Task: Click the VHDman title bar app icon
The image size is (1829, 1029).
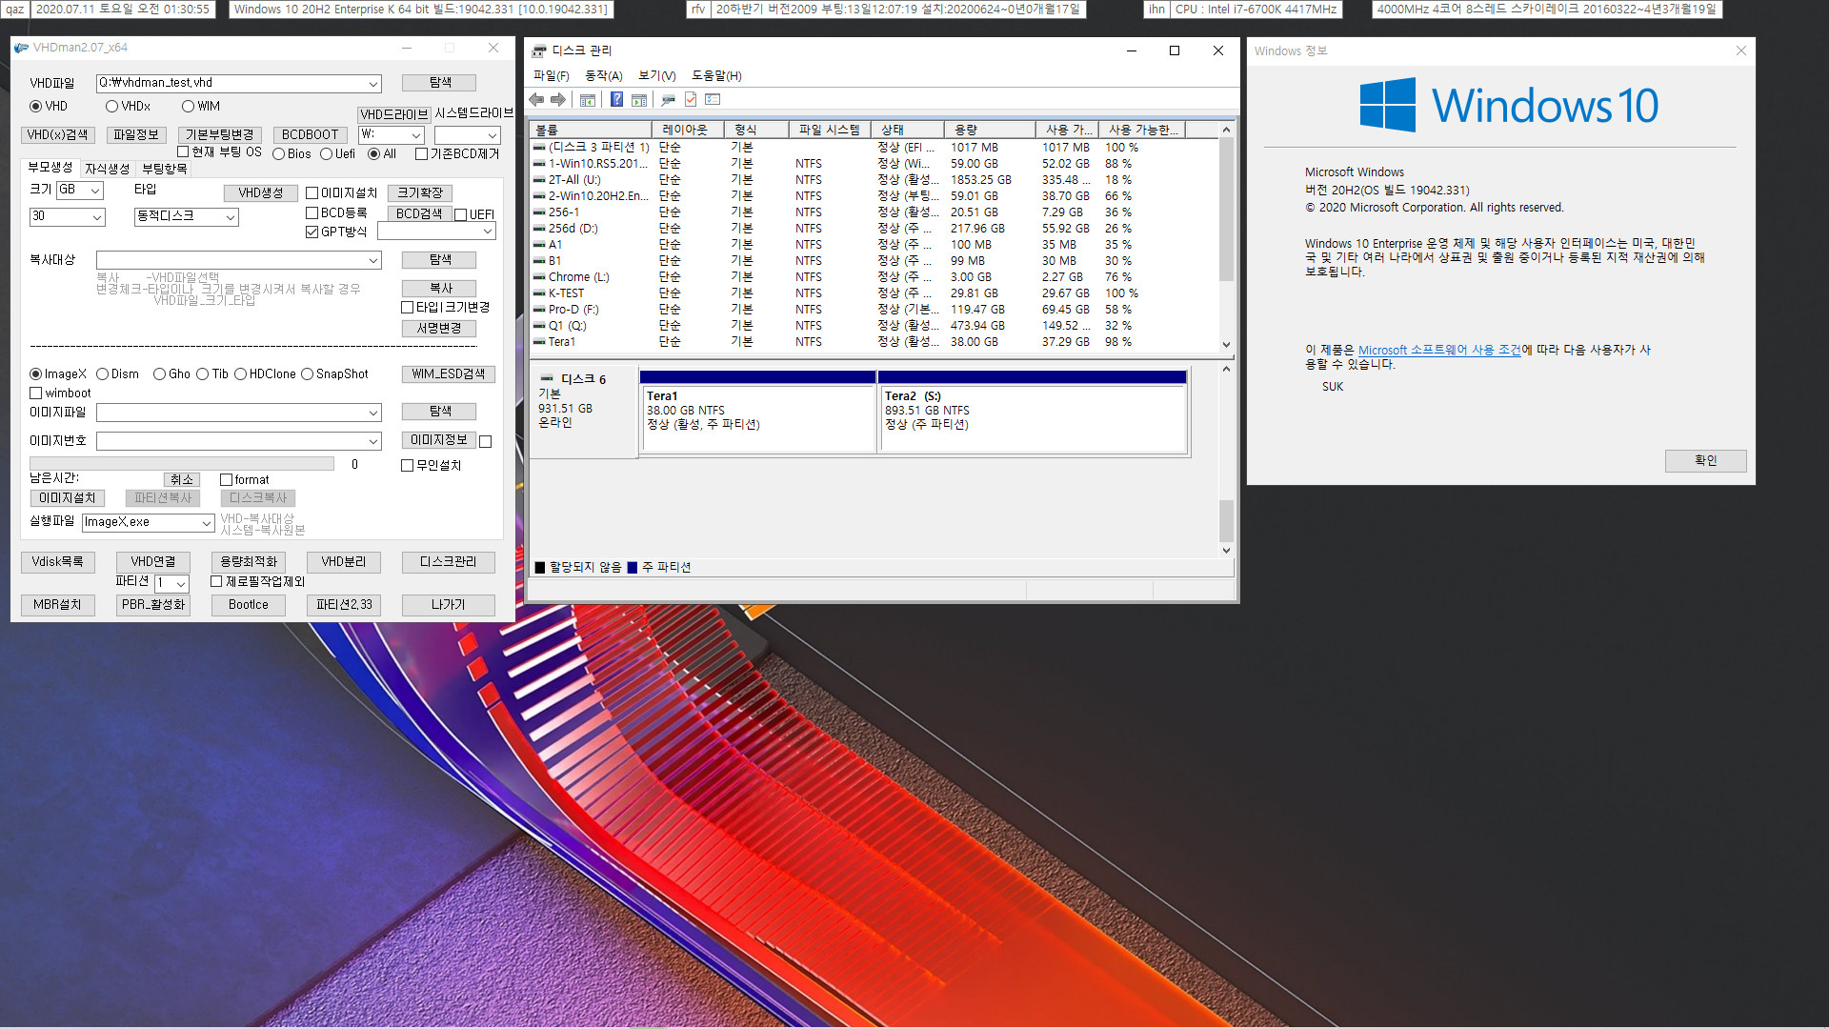Action: coord(22,48)
